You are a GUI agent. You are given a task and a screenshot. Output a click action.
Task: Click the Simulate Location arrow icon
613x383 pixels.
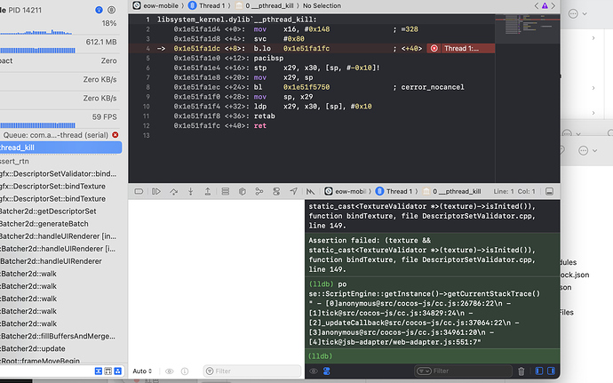point(293,191)
